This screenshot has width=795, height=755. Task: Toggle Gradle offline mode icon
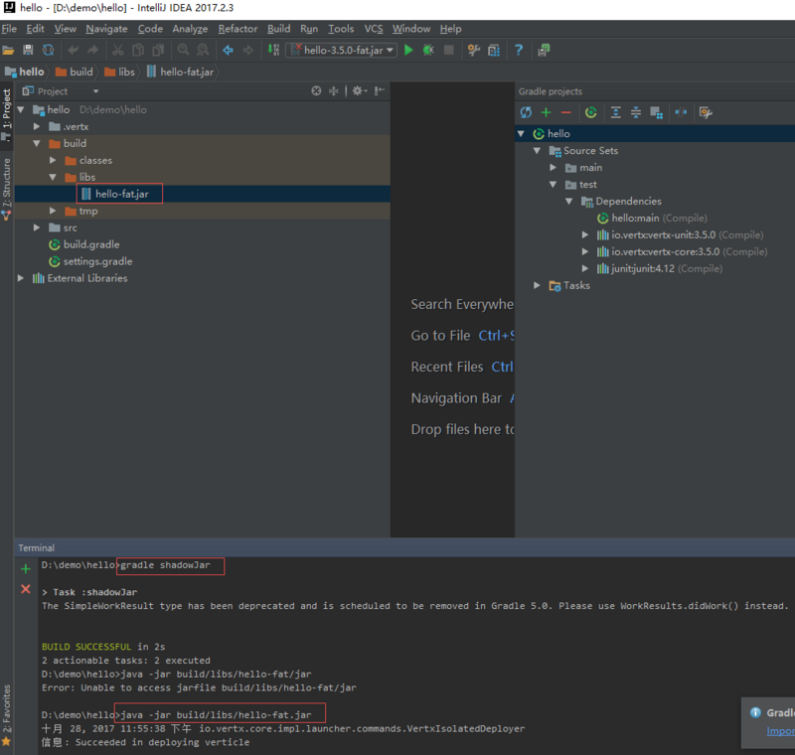(x=681, y=112)
